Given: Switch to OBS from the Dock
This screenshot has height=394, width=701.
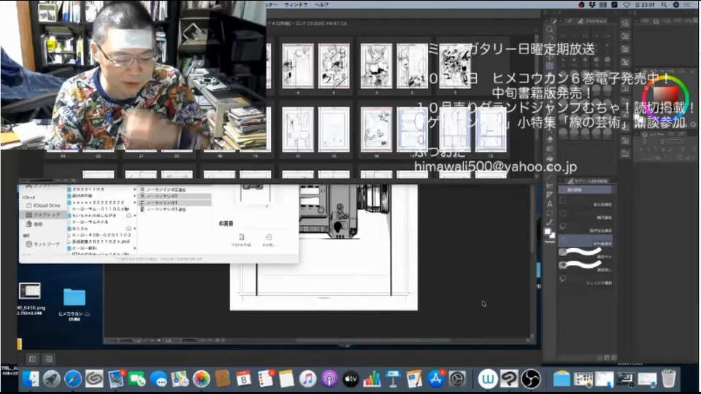Looking at the screenshot, I should click(x=531, y=379).
